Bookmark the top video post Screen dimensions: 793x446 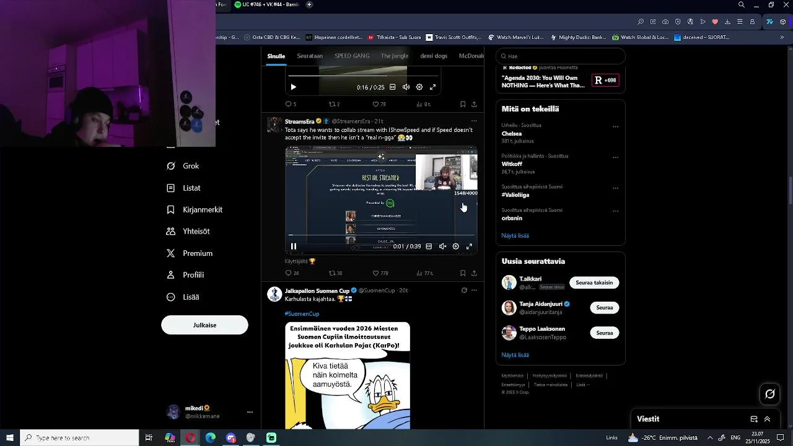click(x=463, y=104)
